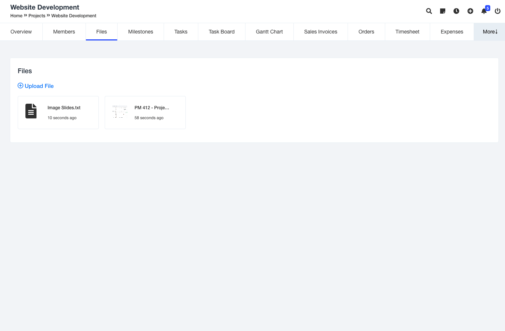505x331 pixels.
Task: Expand the More tab dropdown
Action: point(490,32)
